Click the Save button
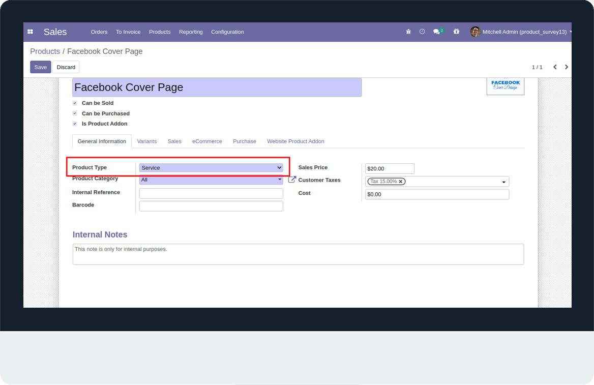This screenshot has height=385, width=594. [x=41, y=67]
